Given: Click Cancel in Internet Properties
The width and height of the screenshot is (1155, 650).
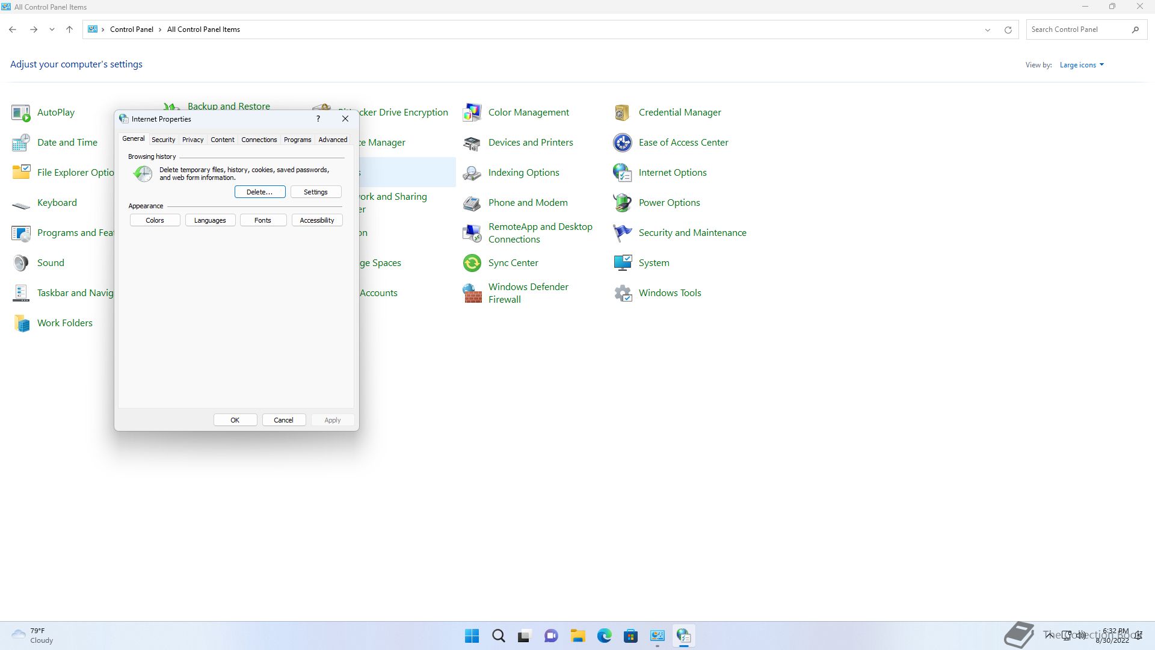Looking at the screenshot, I should pos(284,420).
